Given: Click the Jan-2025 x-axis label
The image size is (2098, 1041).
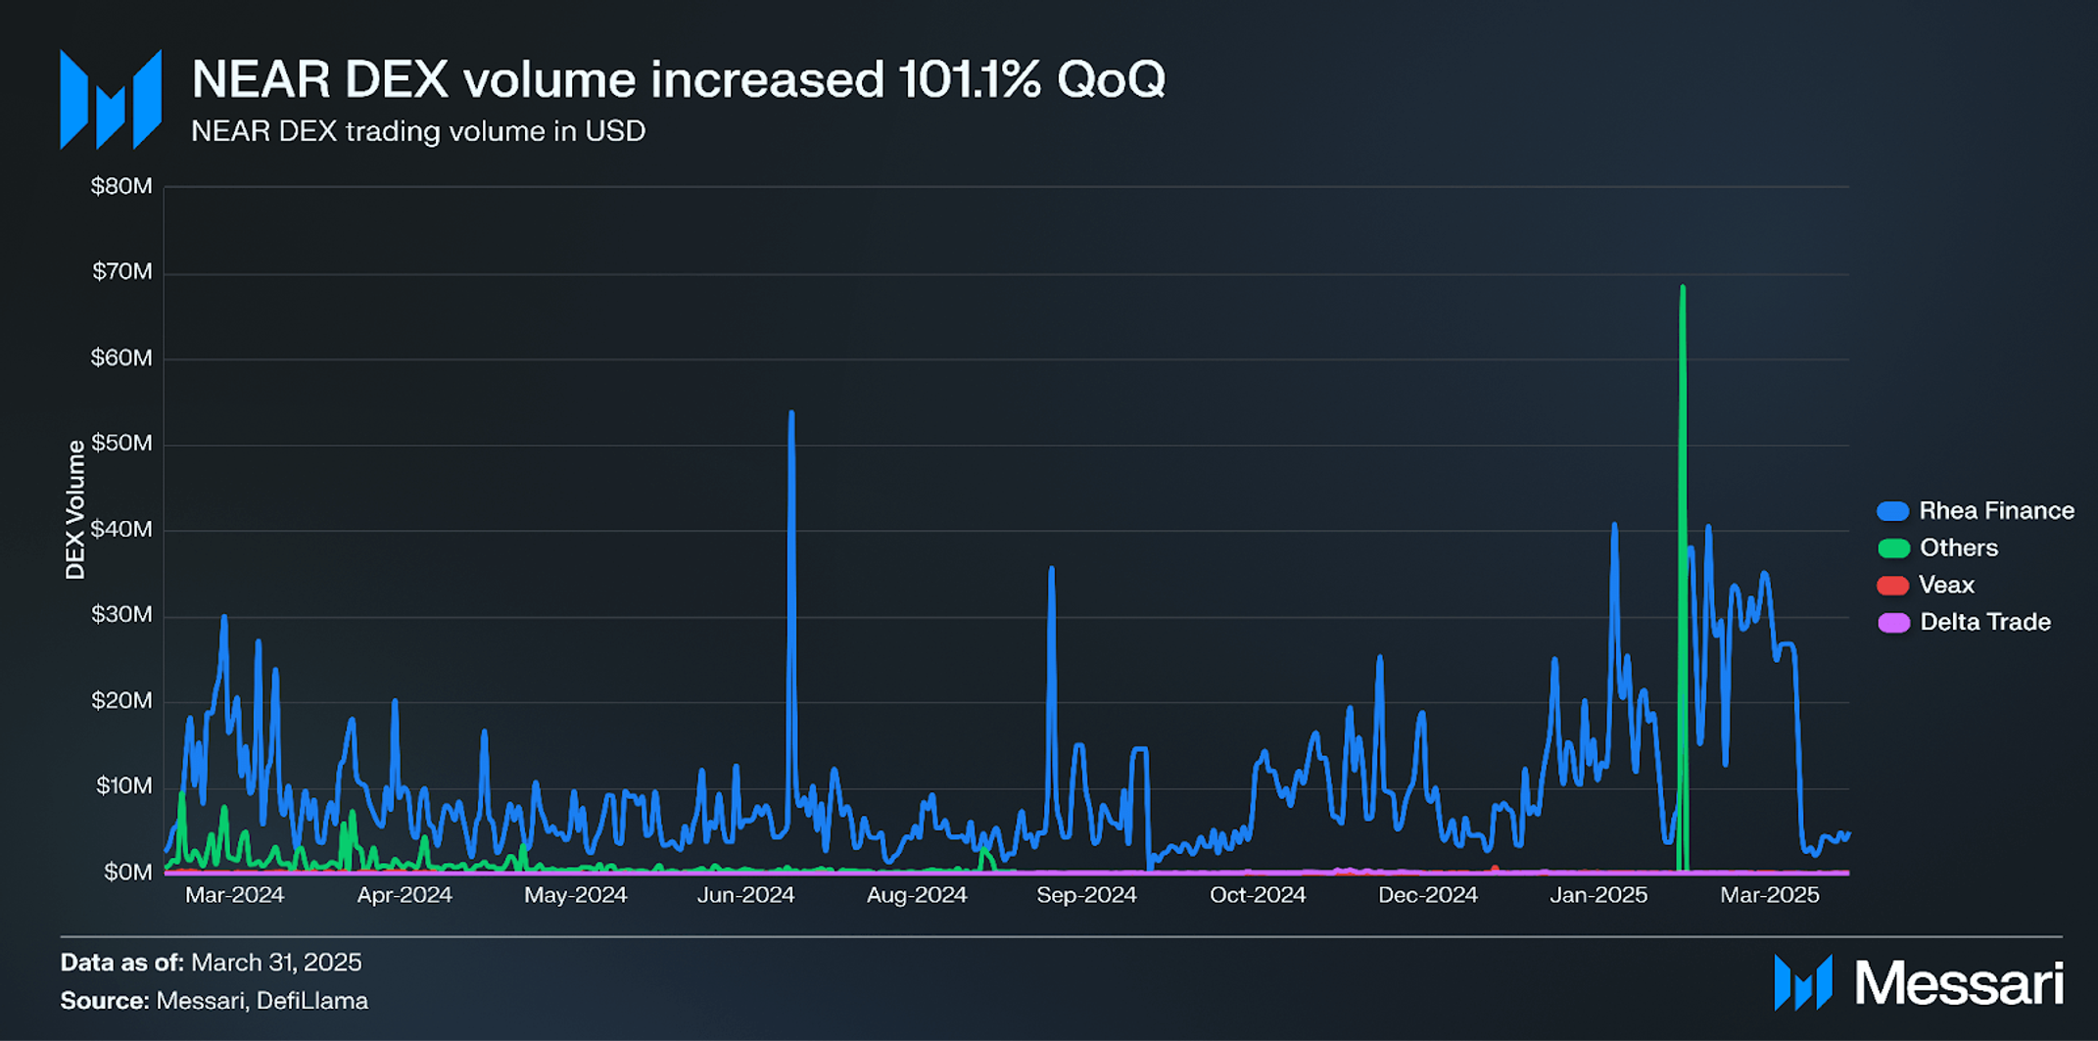Looking at the screenshot, I should click(x=1598, y=895).
